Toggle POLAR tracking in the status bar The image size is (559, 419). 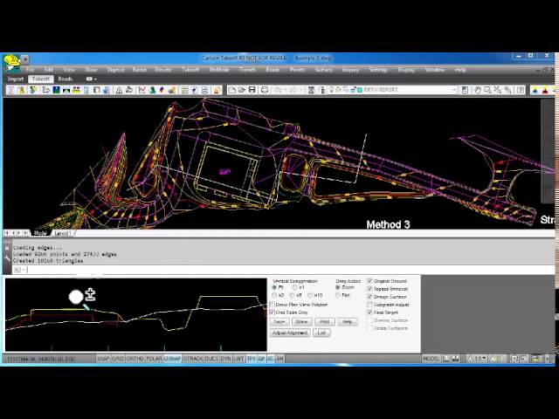154,359
